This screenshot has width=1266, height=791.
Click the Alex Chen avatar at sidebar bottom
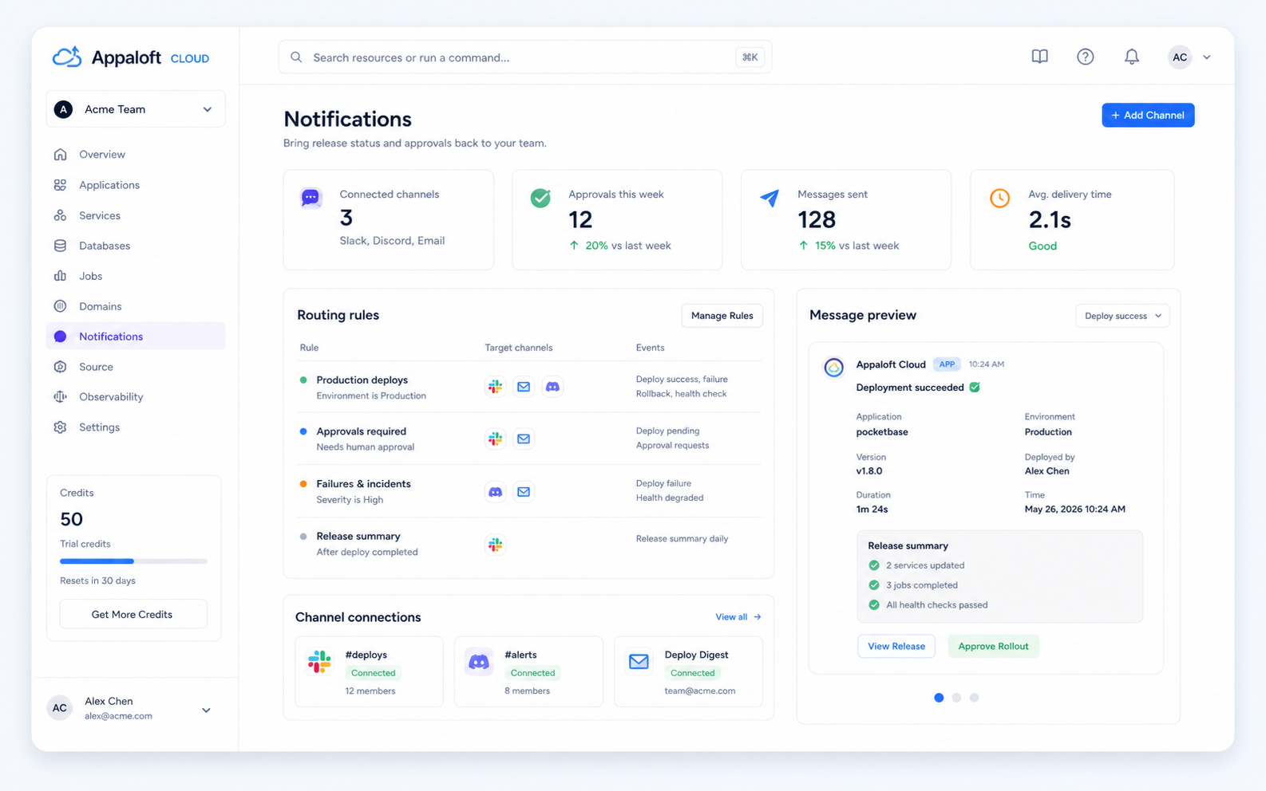coord(60,708)
